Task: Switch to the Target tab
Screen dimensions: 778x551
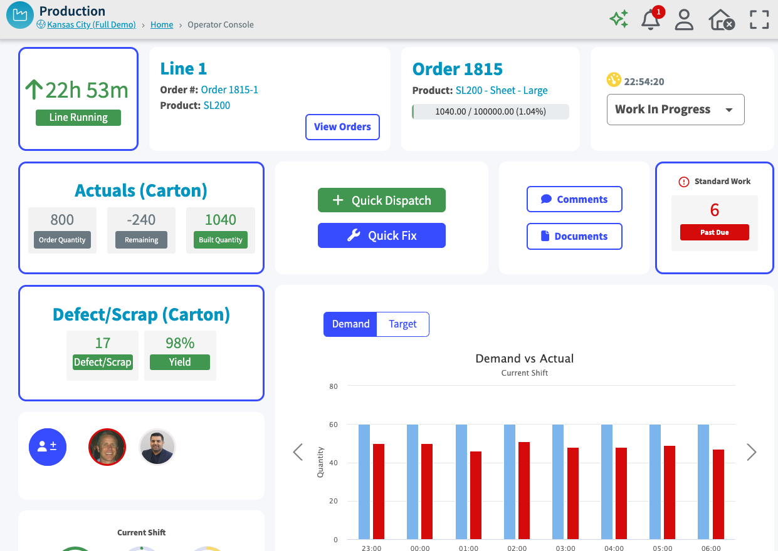Action: coord(402,324)
